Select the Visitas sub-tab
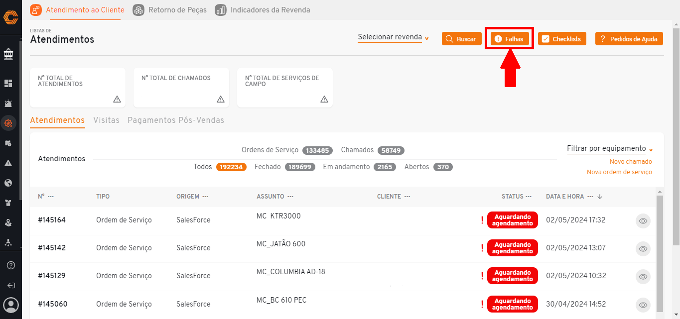This screenshot has width=680, height=319. [106, 120]
